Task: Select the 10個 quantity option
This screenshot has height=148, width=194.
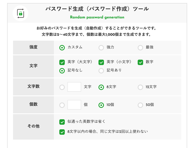Action: [101, 105]
